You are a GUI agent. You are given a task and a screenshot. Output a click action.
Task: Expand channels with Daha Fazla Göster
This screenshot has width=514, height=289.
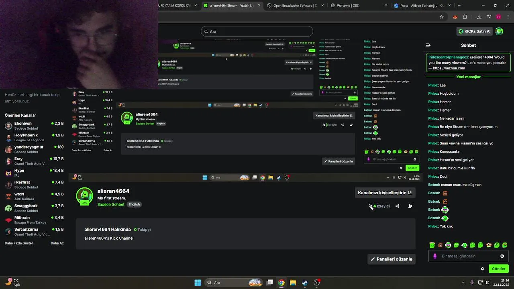click(x=19, y=243)
